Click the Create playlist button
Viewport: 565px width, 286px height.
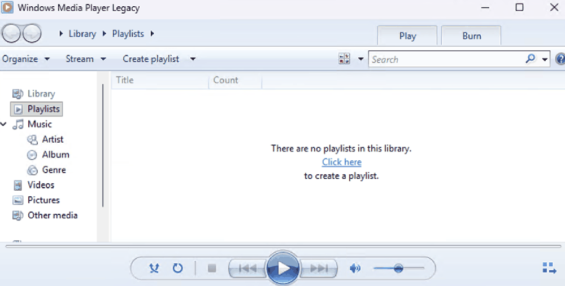(151, 59)
